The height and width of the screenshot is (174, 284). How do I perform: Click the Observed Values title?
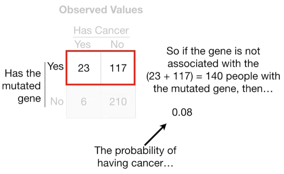(101, 10)
